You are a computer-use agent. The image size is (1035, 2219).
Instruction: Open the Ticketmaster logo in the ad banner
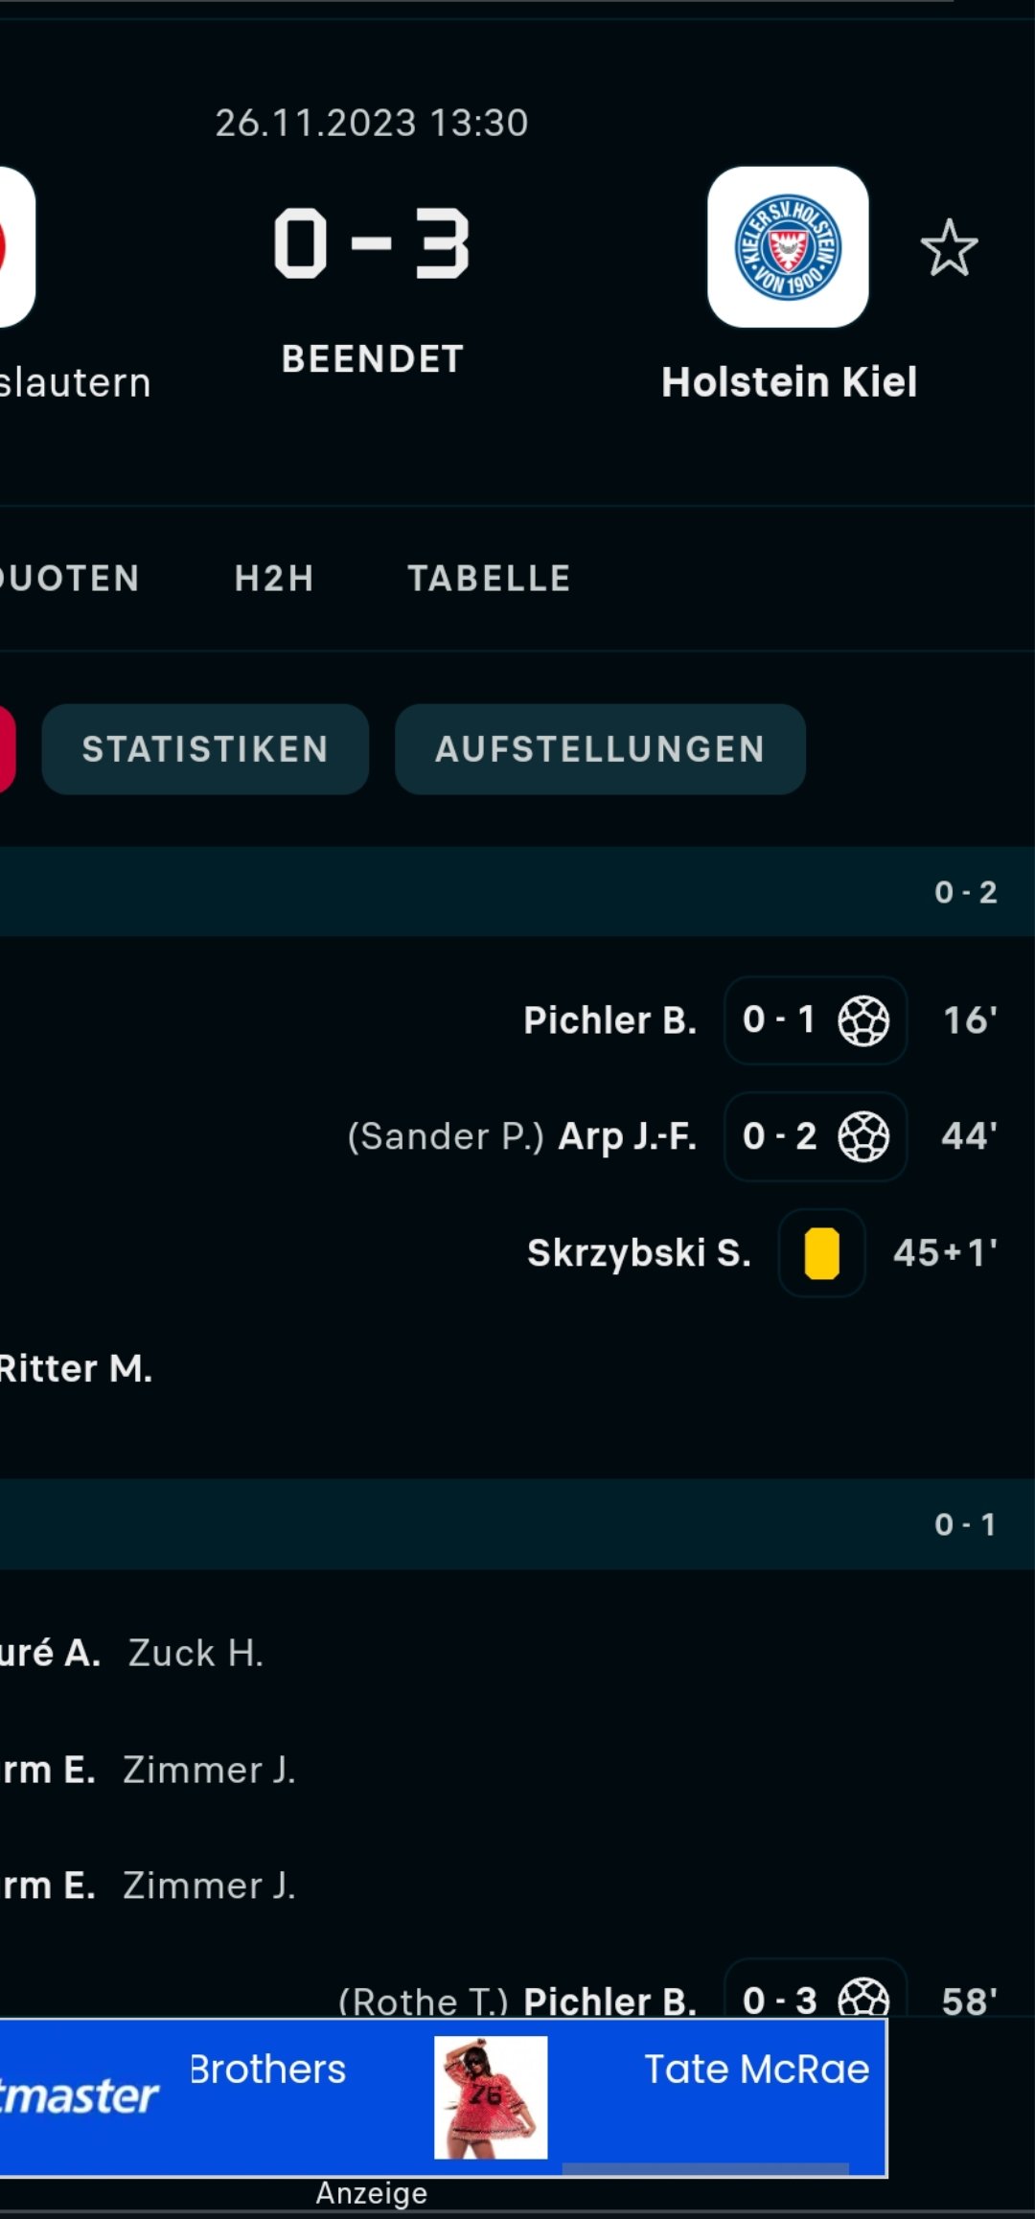[79, 2095]
